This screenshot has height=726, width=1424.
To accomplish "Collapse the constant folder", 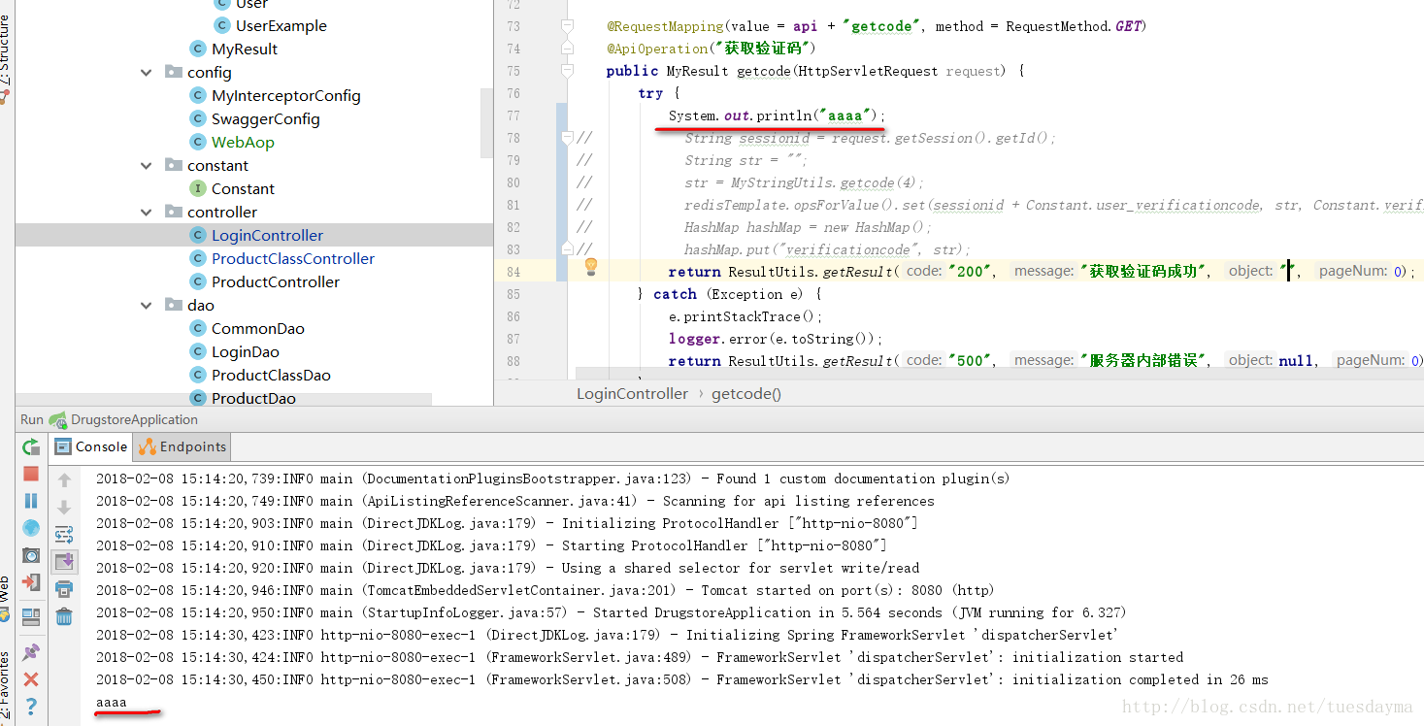I will [146, 165].
